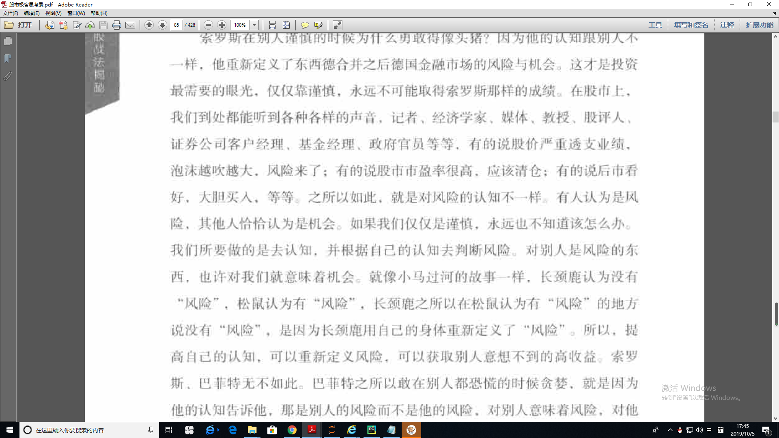Click the add sticky note comment icon
Screen dimensions: 779x438
click(305, 25)
